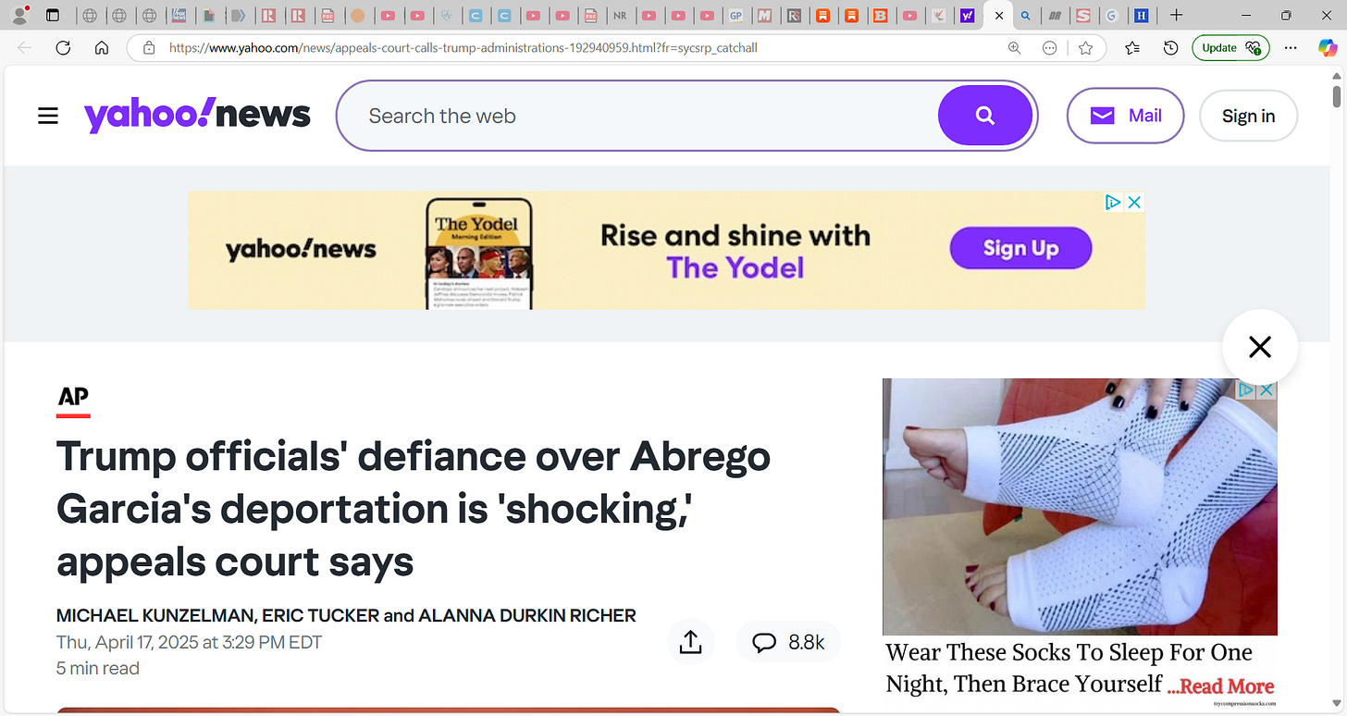The width and height of the screenshot is (1347, 716).
Task: Open browser History
Action: [1170, 48]
